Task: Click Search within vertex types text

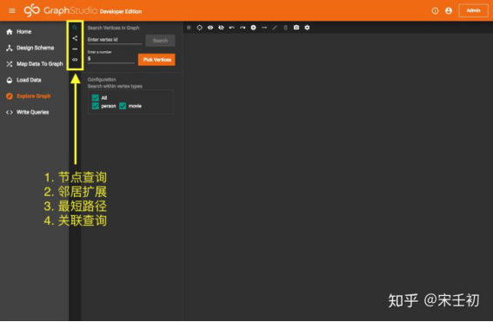Action: pyautogui.click(x=115, y=86)
